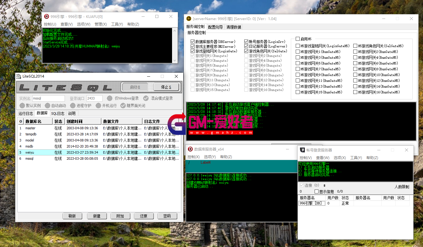Uncheck 帐号服务器(LoginSrv) checkbox
Image resolution: width=423 pixels, height=247 pixels.
(x=246, y=42)
